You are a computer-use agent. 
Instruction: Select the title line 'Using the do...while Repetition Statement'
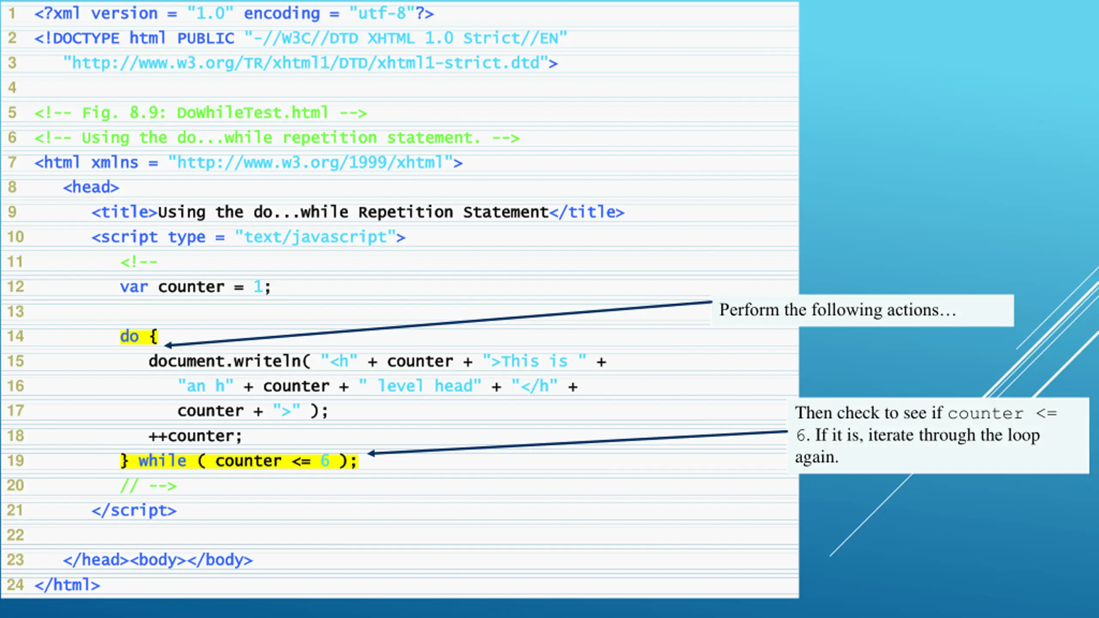(x=358, y=212)
